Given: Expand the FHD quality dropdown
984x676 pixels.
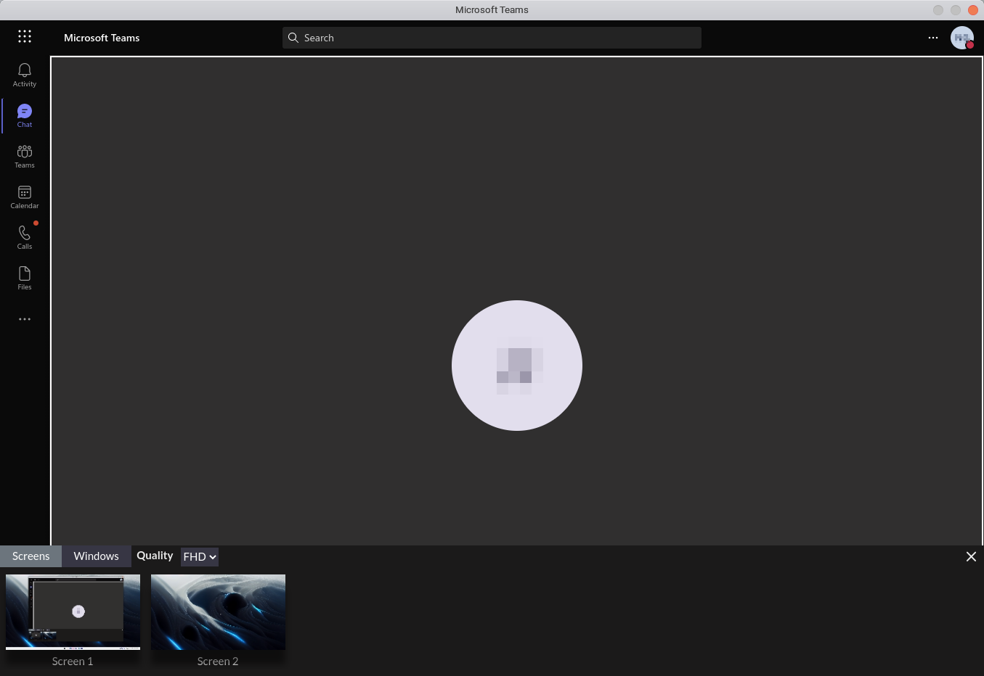Looking at the screenshot, I should click(200, 557).
